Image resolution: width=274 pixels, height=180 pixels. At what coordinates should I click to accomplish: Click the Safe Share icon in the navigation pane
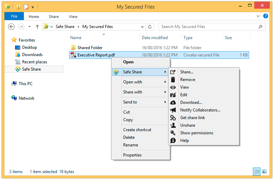pos(18,69)
